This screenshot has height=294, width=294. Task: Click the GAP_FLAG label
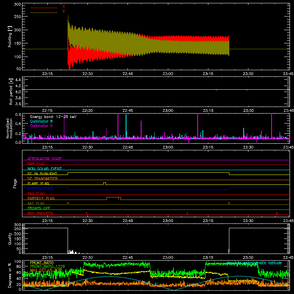point(36,164)
